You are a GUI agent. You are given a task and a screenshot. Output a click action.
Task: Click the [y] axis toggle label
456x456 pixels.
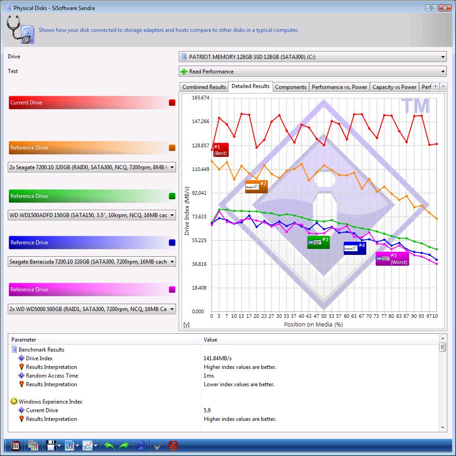pos(187,325)
